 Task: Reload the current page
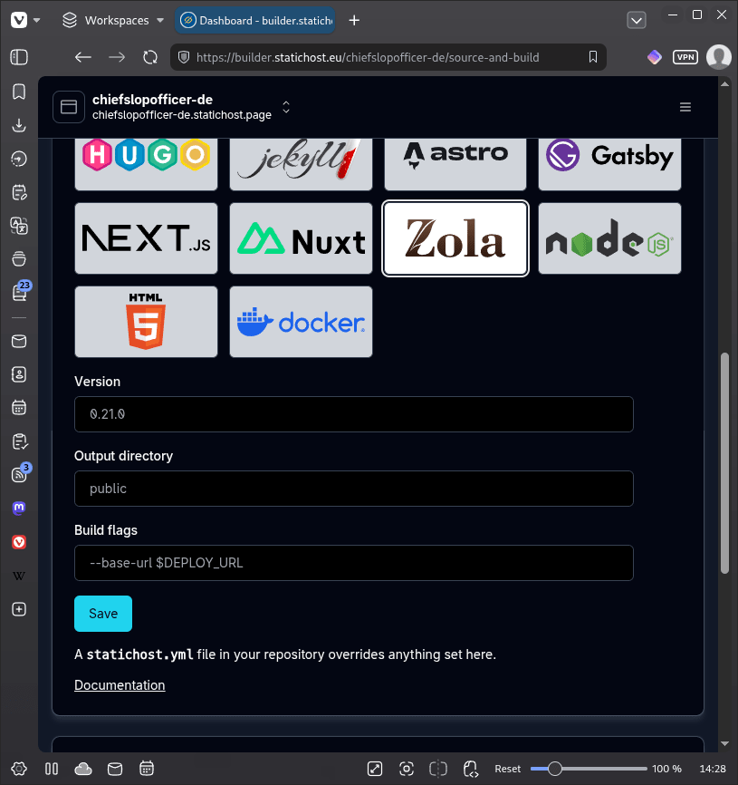point(150,57)
